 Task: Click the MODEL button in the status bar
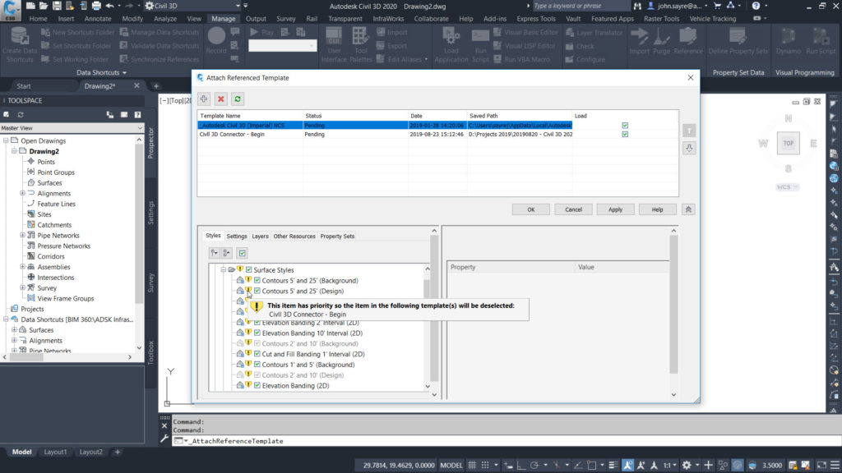451,465
